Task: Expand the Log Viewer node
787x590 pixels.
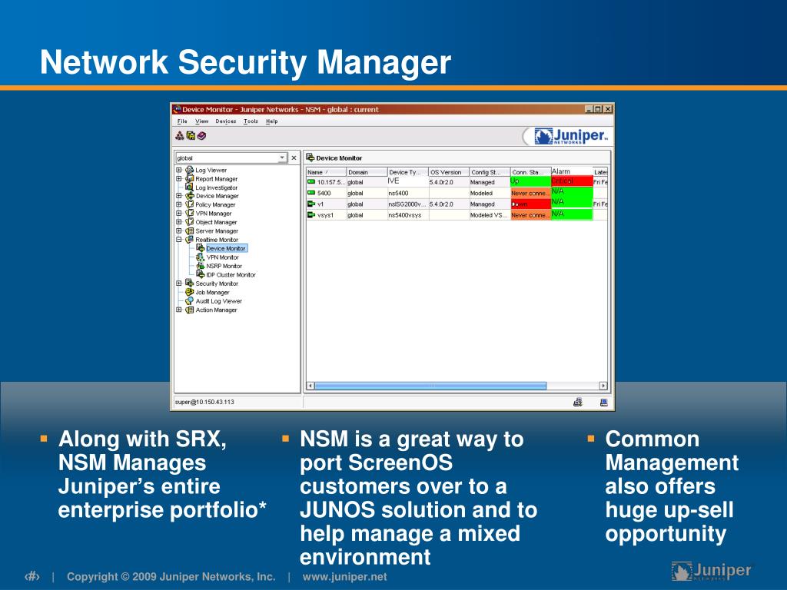Action: pos(178,170)
